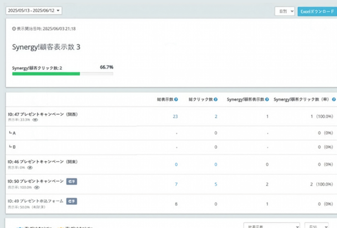Click help icon beside Synergy!顧客クリック数（率） header
Screen dimensions: 337x228
tap(334, 99)
